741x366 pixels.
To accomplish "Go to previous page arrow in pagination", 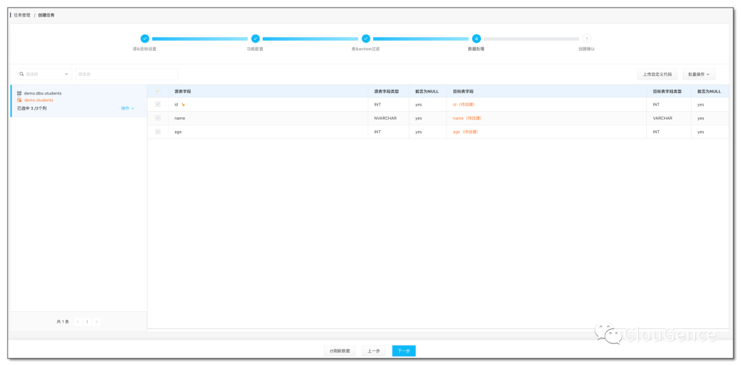I will [x=78, y=321].
